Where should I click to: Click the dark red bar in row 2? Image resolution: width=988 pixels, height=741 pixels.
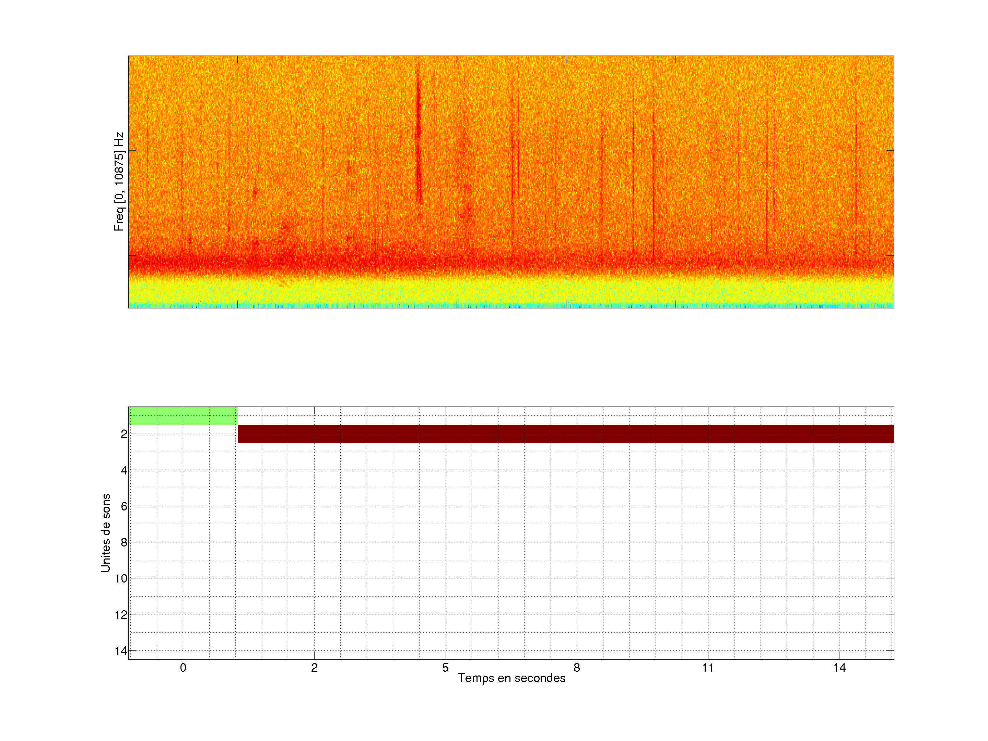[565, 434]
